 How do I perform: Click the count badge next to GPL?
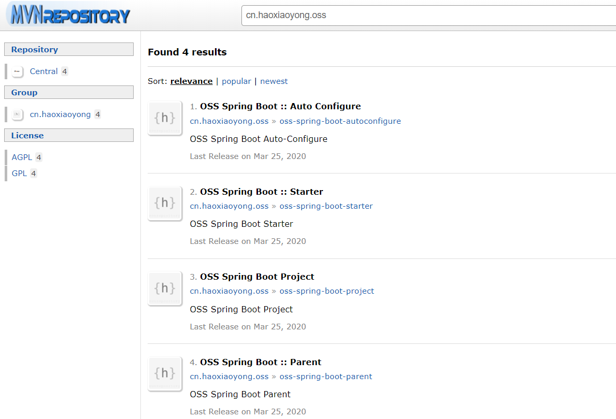coord(33,174)
